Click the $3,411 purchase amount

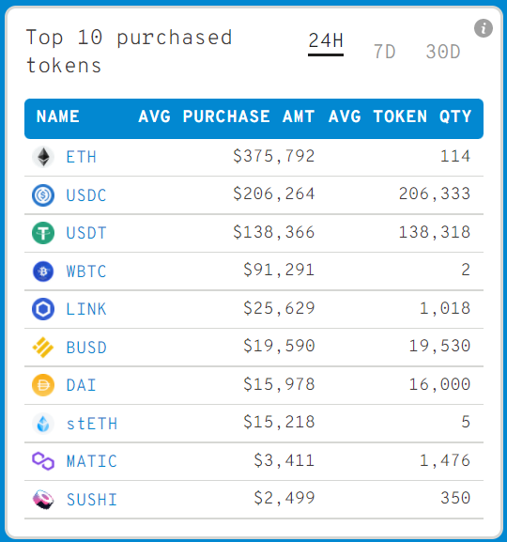[284, 460]
